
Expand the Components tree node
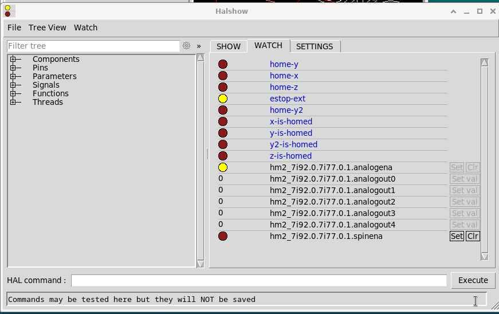click(13, 59)
